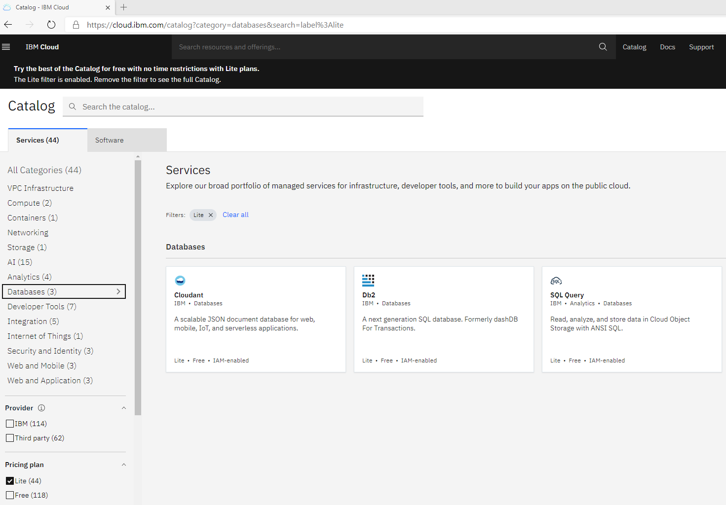Screen dimensions: 726x505
Task: Click the site lock icon in address bar
Action: point(76,25)
